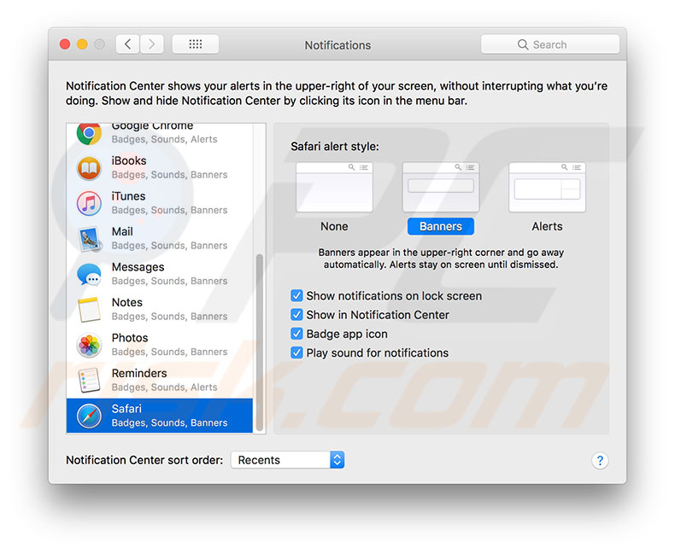Open the Recents sort order dropdown

click(288, 460)
